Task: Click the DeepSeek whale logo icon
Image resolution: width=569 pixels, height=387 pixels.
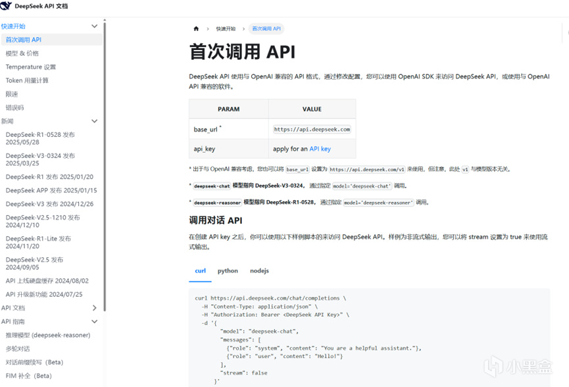Action: pyautogui.click(x=6, y=6)
